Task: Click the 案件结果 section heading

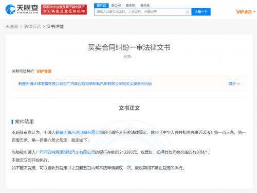Action: [x=24, y=122]
